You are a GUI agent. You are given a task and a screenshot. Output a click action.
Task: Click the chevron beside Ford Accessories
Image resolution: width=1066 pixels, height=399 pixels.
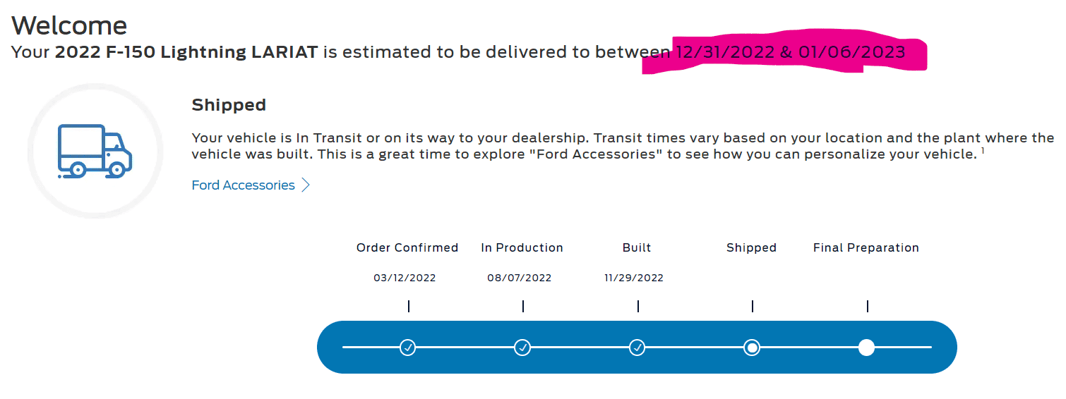306,185
